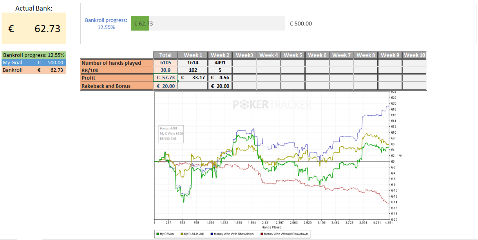This screenshot has width=478, height=240.
Task: Click the "Hands Played" x-axis title
Action: (x=272, y=227)
